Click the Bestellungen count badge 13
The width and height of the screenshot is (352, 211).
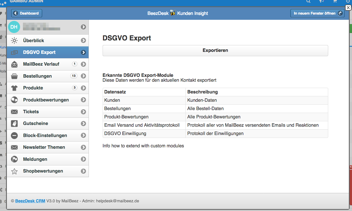click(74, 76)
